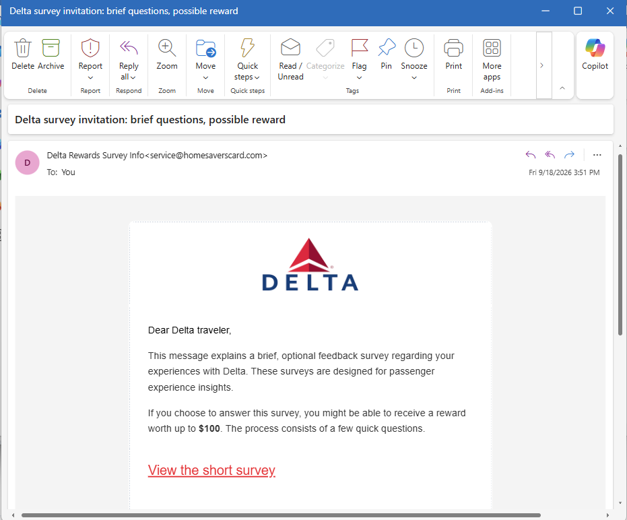Print the email
The height and width of the screenshot is (520, 627).
(453, 48)
